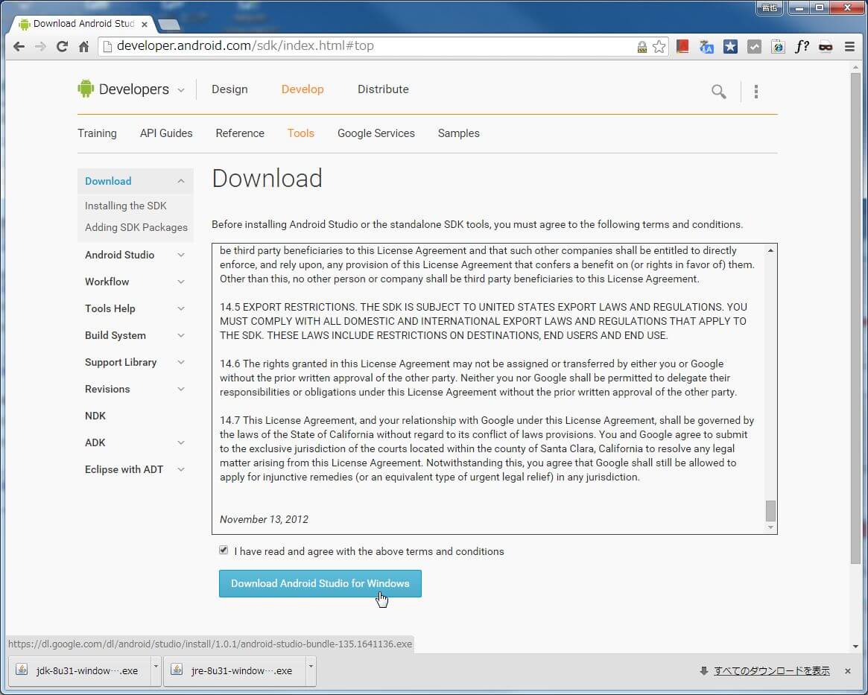Open the Google Translate extension icon
Screen dimensions: 868x695
pyautogui.click(x=706, y=47)
